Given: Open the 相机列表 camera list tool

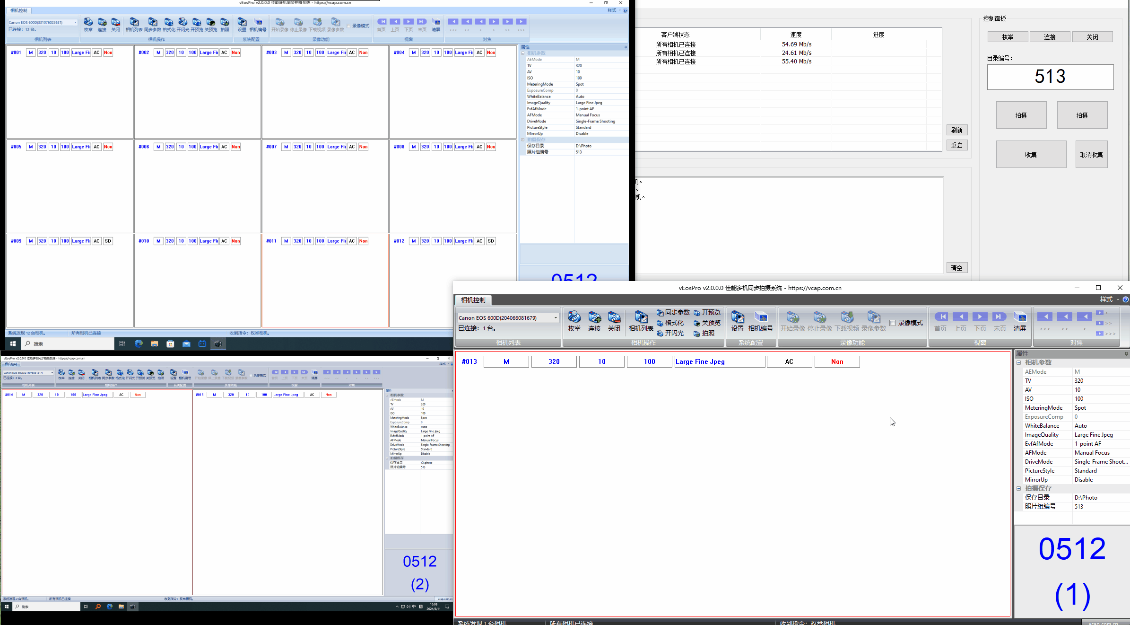Looking at the screenshot, I should click(x=641, y=321).
